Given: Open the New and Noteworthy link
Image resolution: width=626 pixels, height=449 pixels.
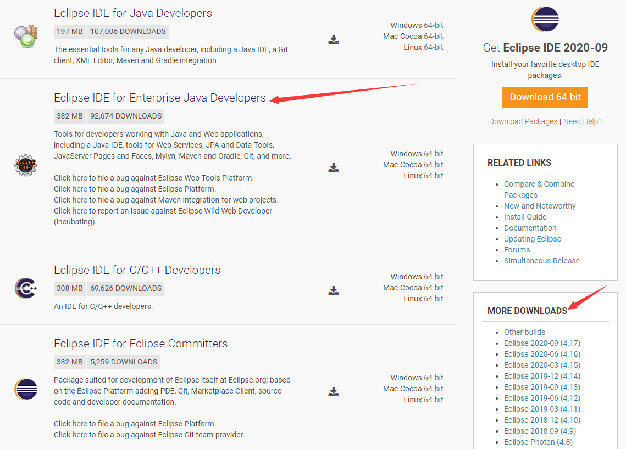Looking at the screenshot, I should pos(540,206).
